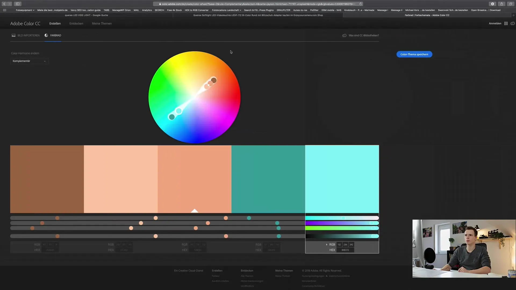This screenshot has height=290, width=516.
Task: Click the darkest brown handle on color wheel
Action: pos(214,80)
